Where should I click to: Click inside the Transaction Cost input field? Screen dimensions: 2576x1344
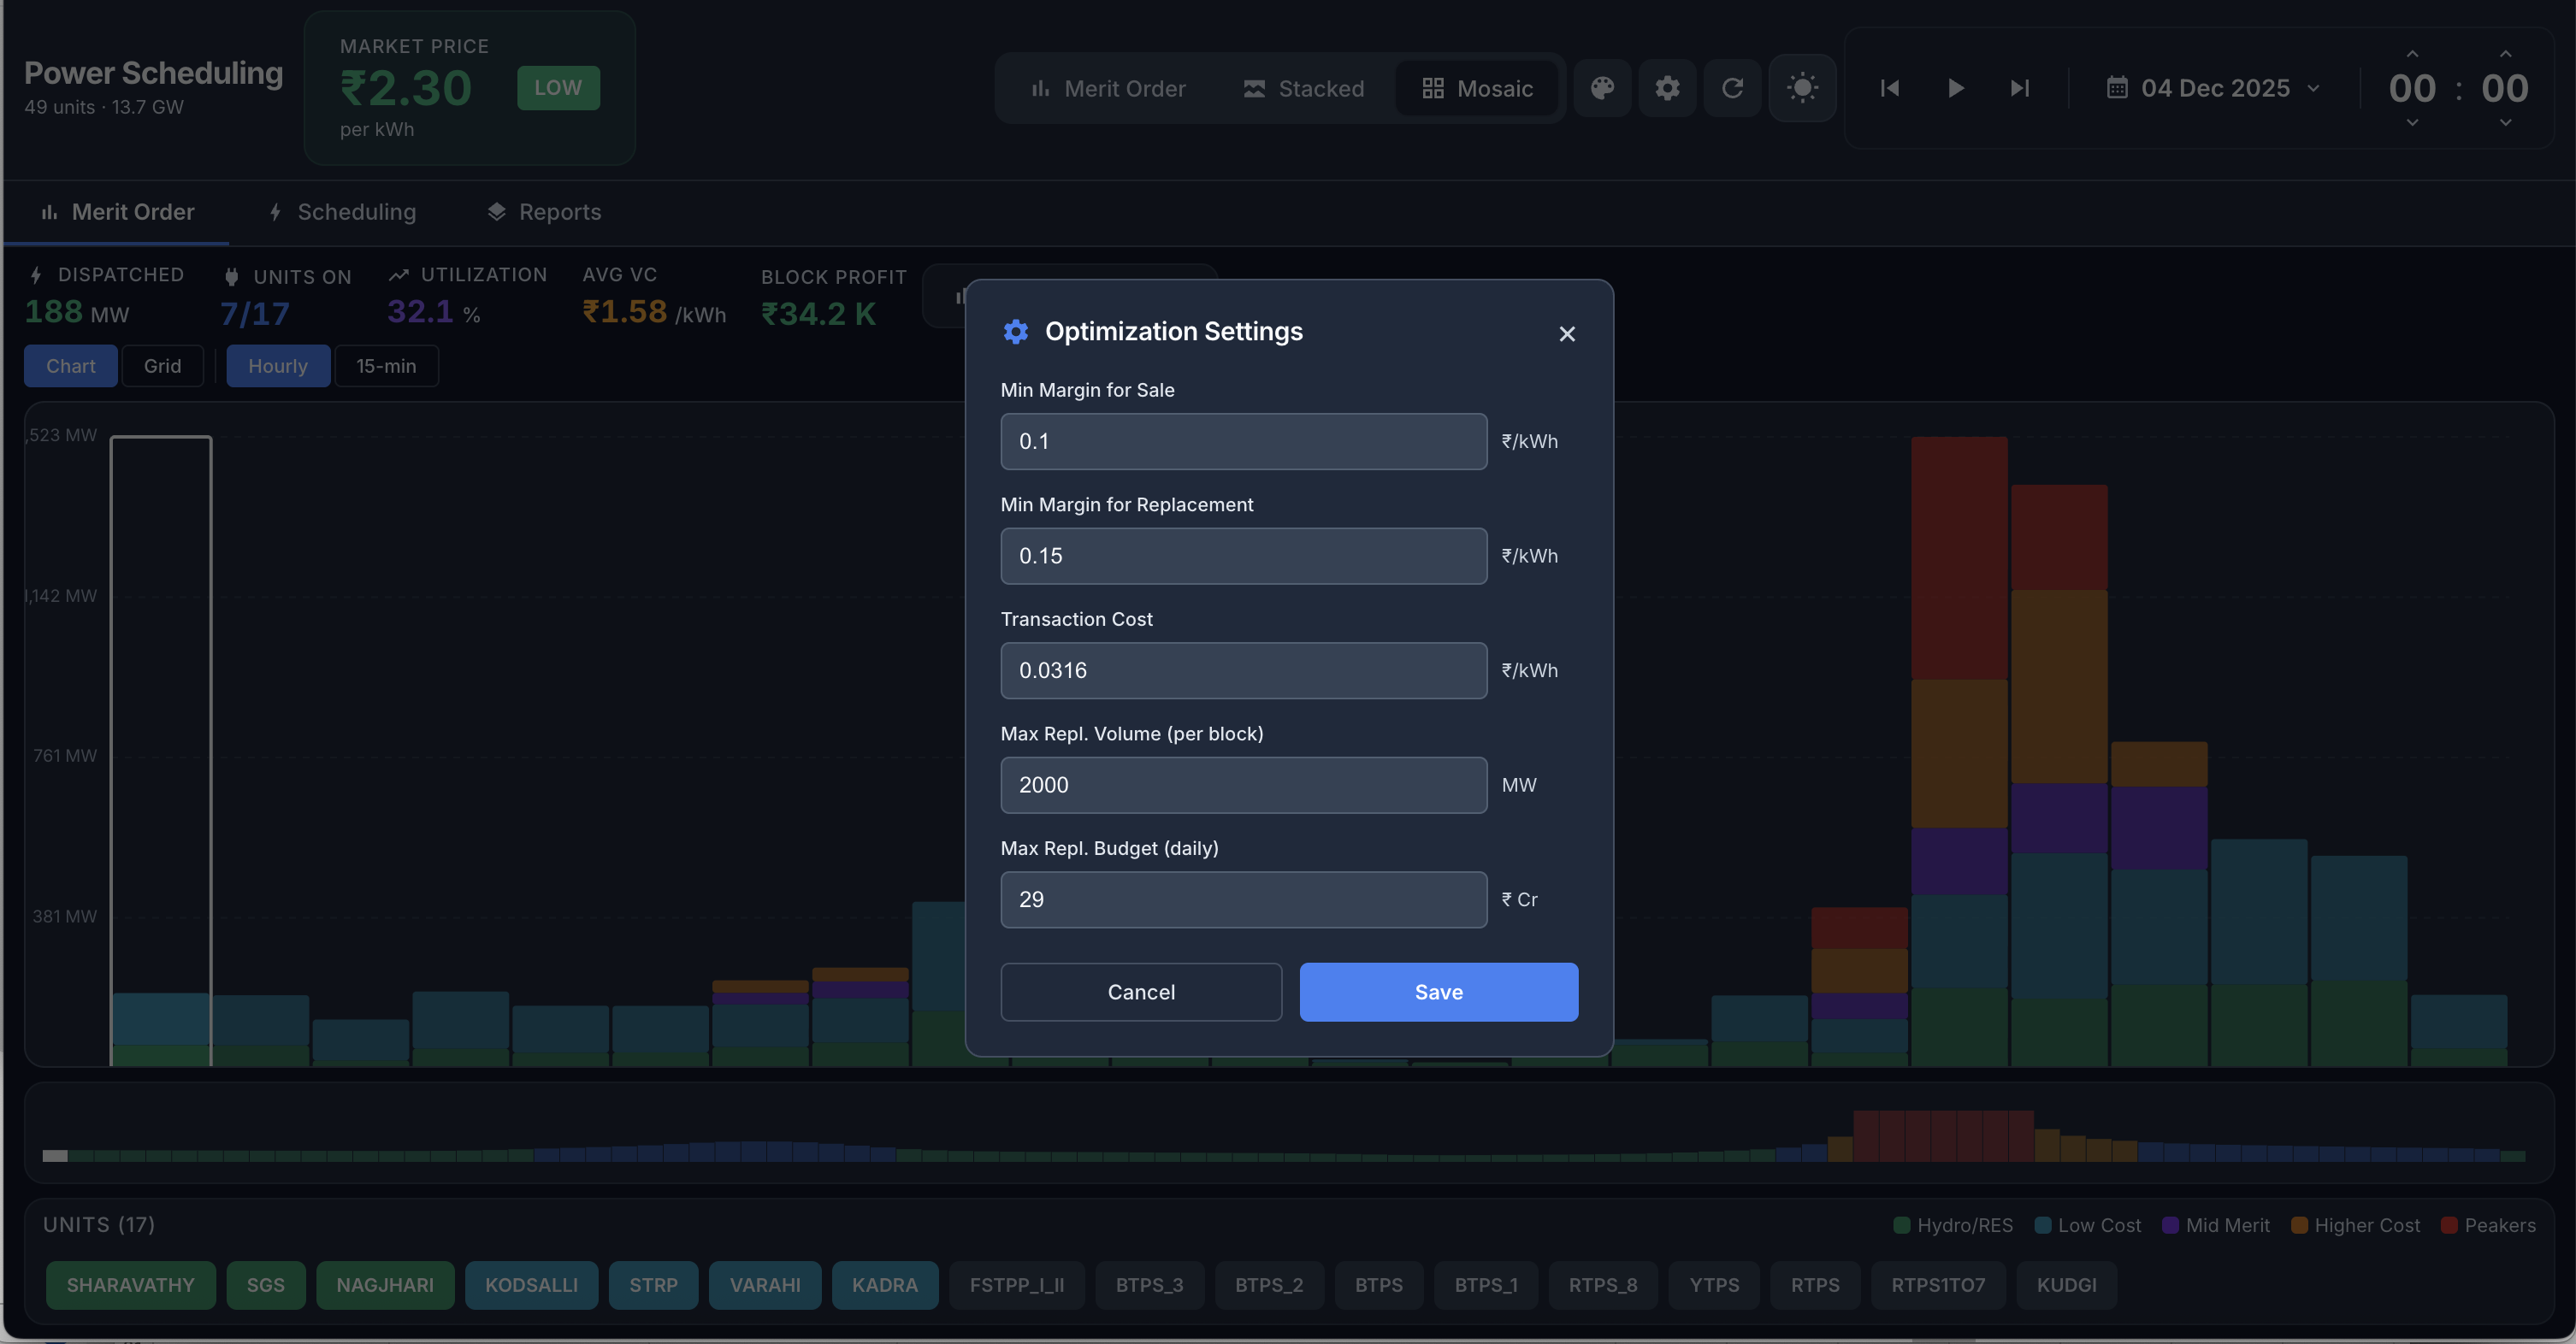(x=1242, y=670)
